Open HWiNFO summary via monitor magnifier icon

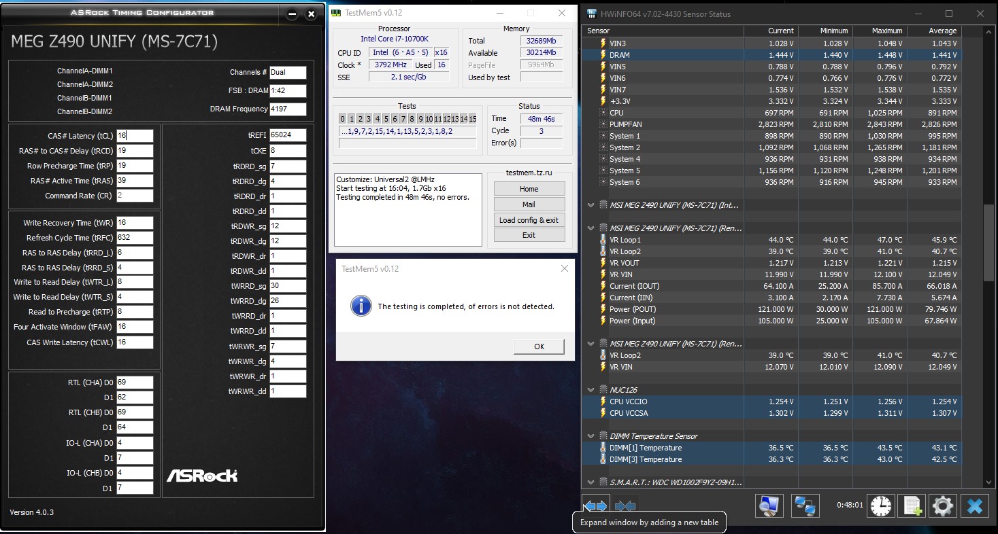[x=769, y=505]
